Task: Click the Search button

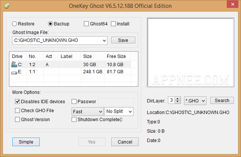Action: 222,101
